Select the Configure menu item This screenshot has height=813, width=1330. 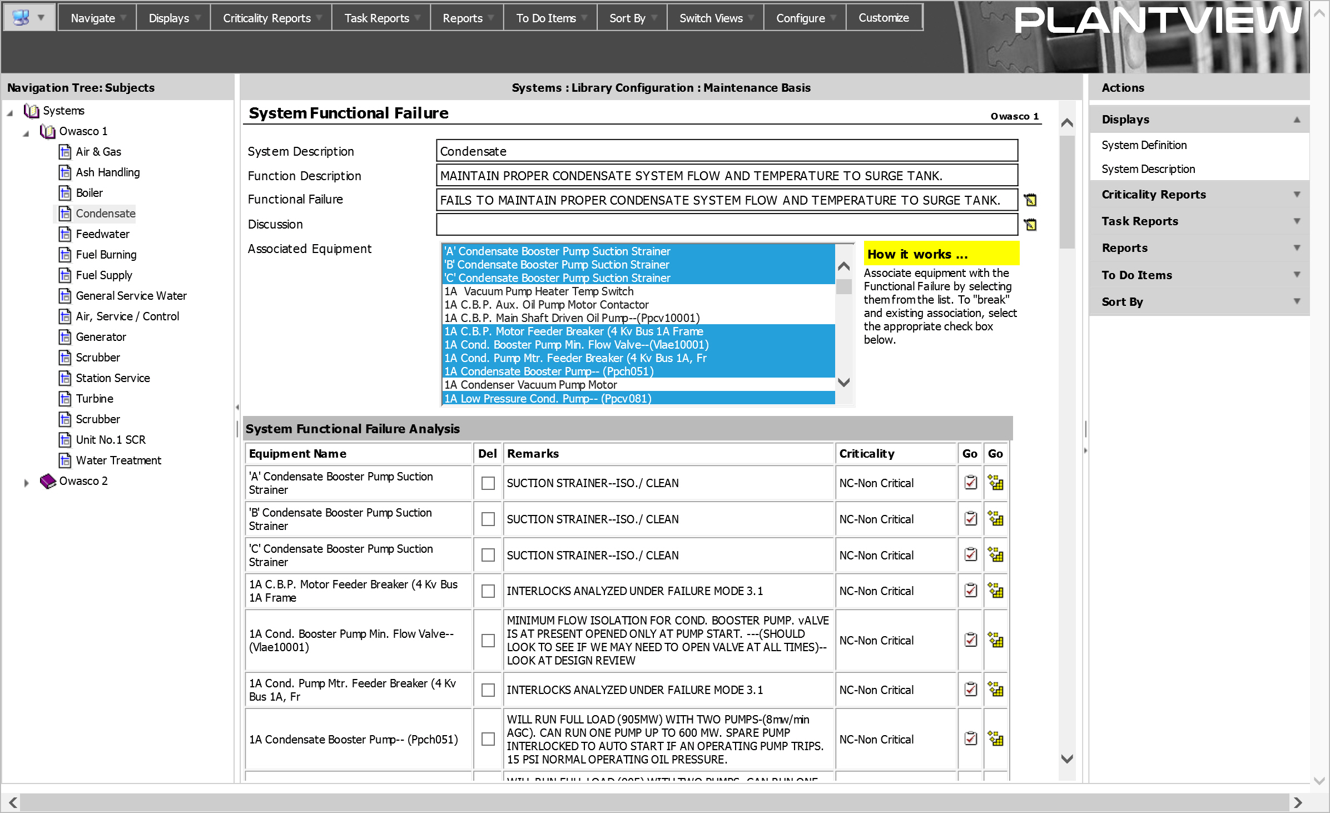pos(802,17)
